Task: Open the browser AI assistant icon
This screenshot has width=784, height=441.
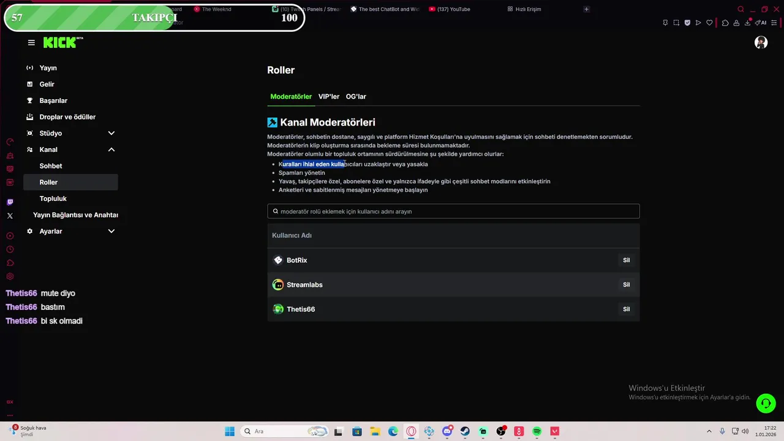Action: point(761,23)
